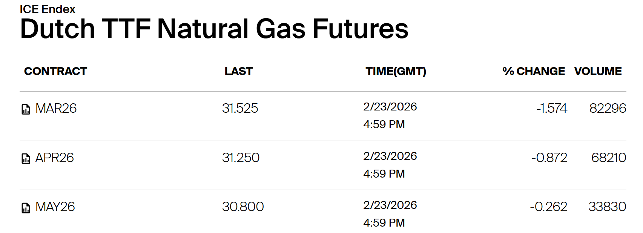Select the MAR26 last price 31.525
Screen dimensions: 643x233
(240, 109)
